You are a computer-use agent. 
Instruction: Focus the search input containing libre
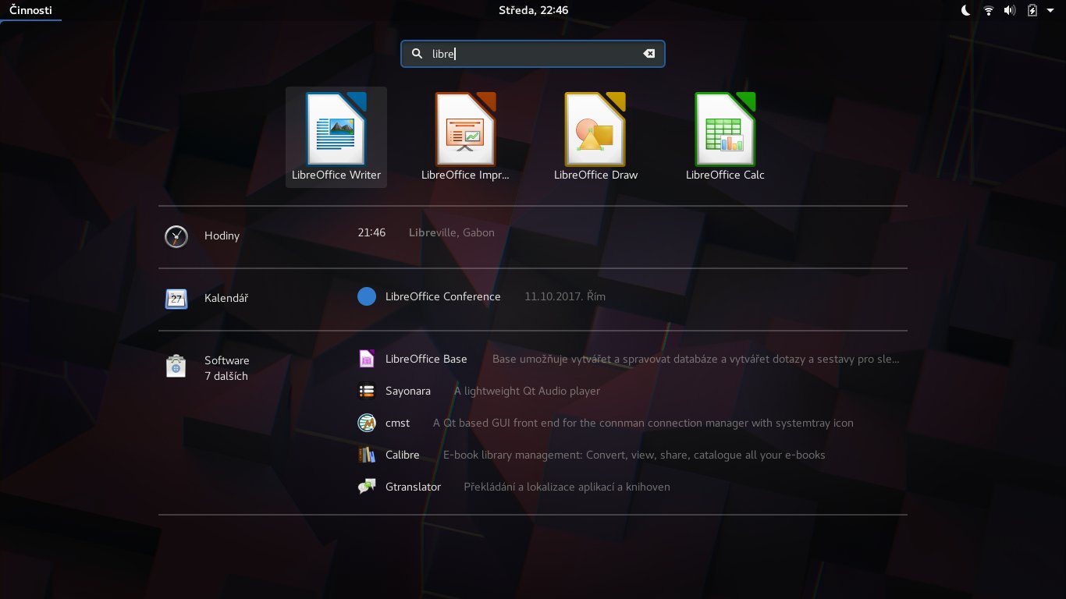tap(533, 54)
